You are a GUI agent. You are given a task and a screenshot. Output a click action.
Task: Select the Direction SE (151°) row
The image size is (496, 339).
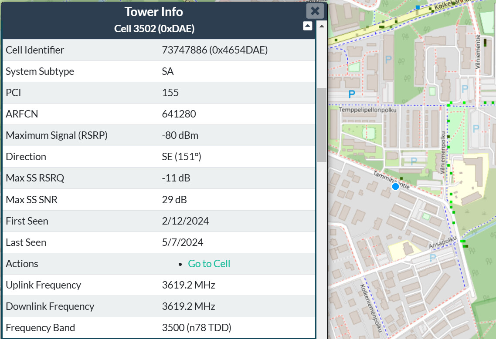[159, 157]
